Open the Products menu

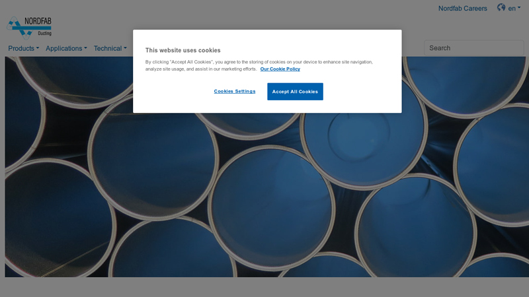pyautogui.click(x=21, y=48)
